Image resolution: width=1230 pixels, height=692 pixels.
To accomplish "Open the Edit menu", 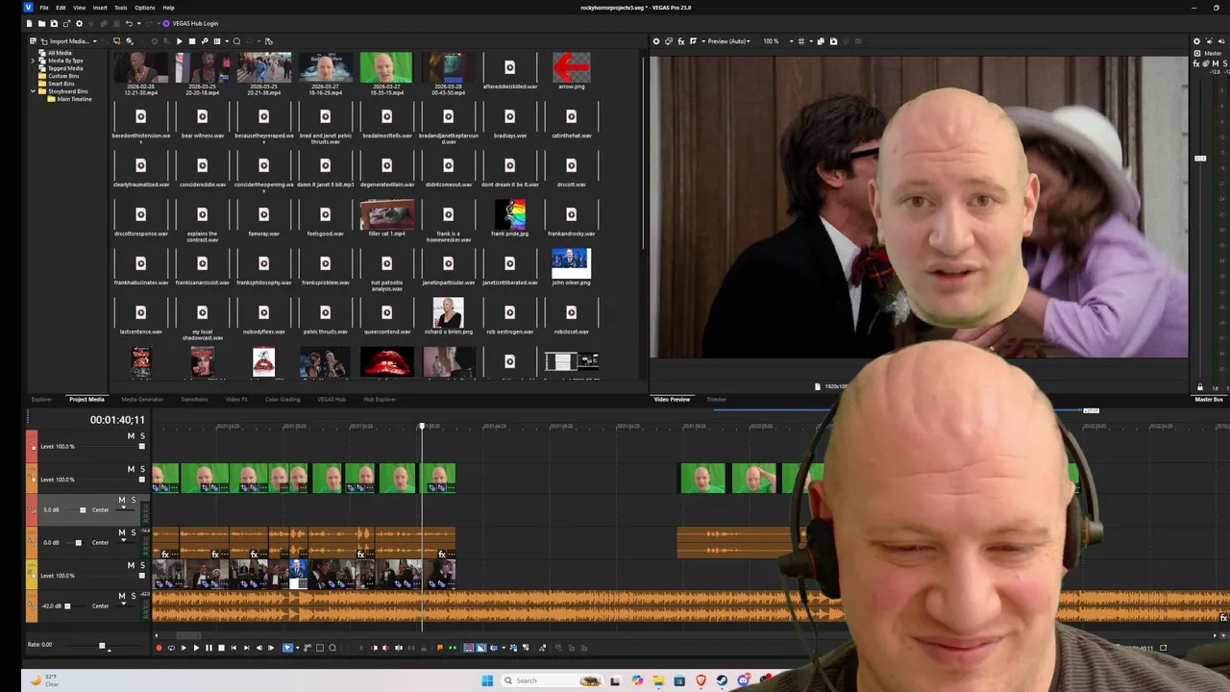I will 61,8.
